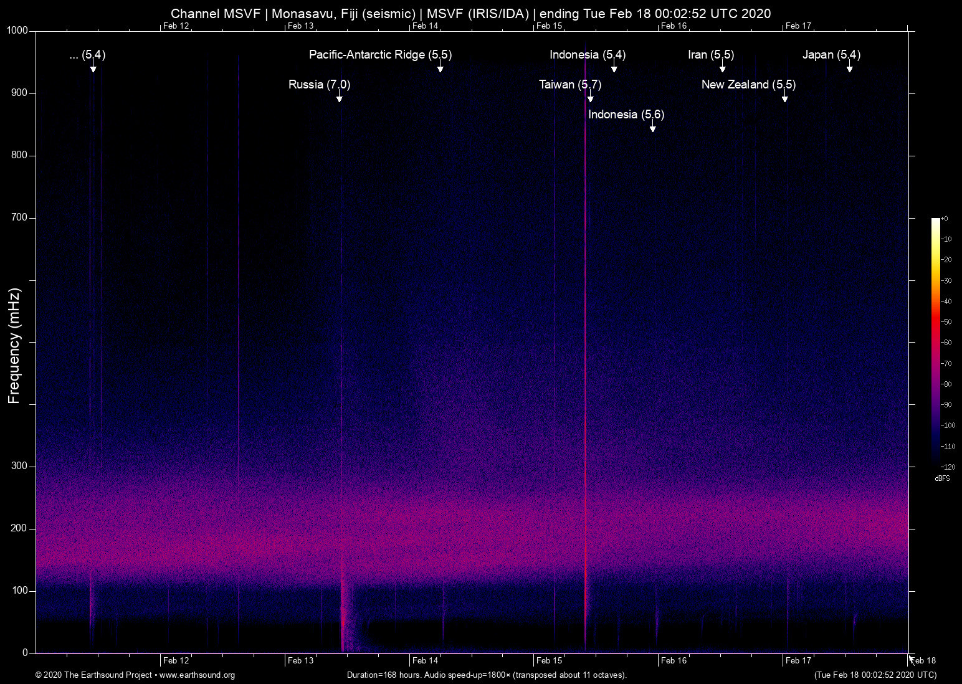
Task: Click the New Zealand (5.5) marker arrow
Action: click(x=786, y=98)
